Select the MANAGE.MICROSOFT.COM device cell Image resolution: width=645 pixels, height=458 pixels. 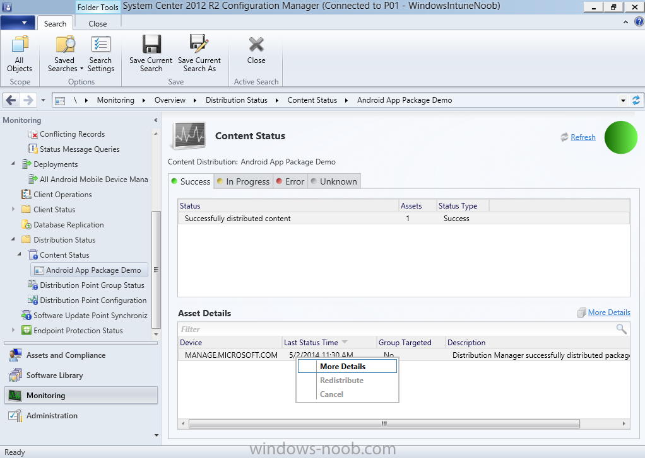point(231,355)
